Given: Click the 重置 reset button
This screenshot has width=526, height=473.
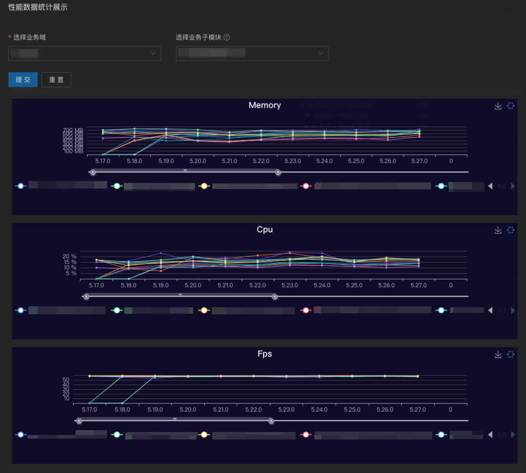Looking at the screenshot, I should coord(56,79).
